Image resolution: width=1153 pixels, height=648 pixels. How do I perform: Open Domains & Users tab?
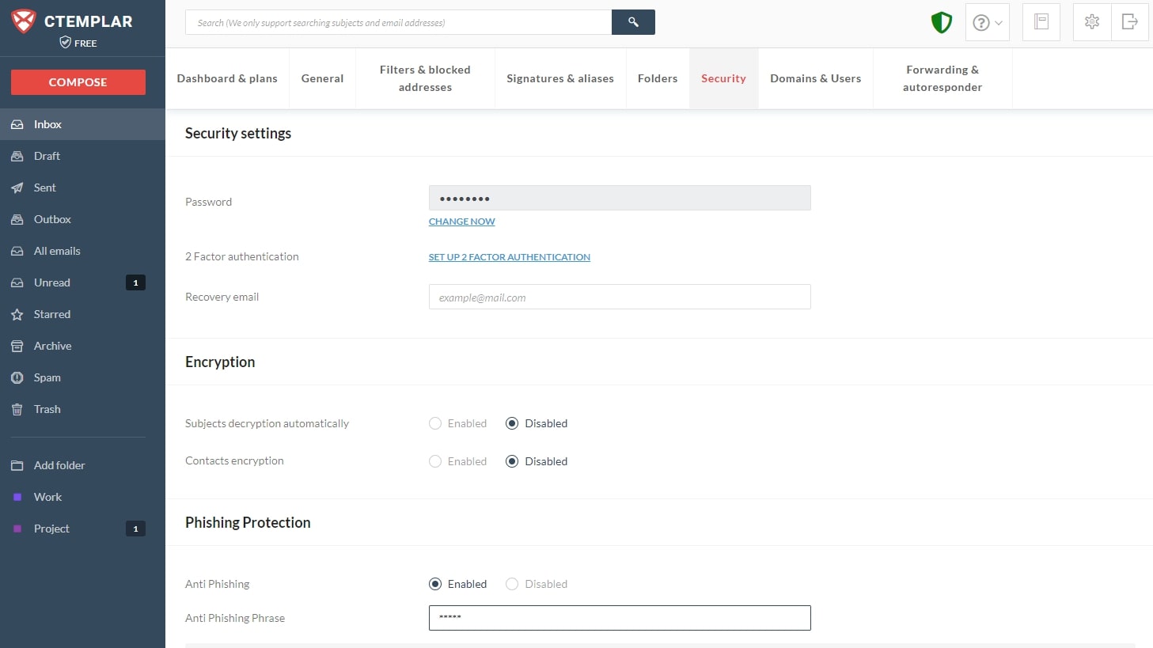point(816,78)
